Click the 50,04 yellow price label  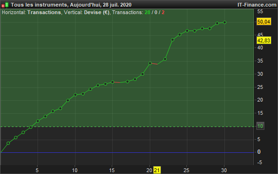click(263, 22)
